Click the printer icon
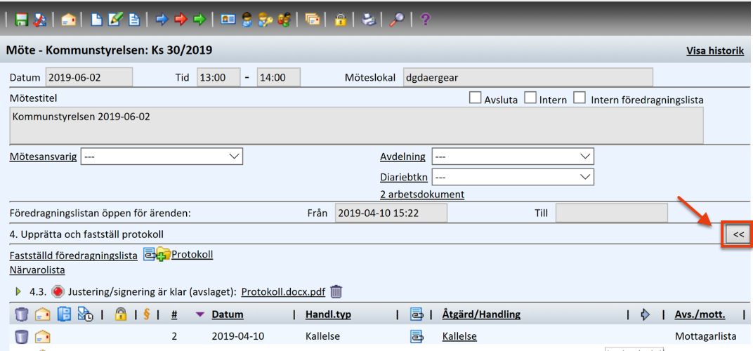Screen dimensions: 753x351 pyautogui.click(x=368, y=20)
